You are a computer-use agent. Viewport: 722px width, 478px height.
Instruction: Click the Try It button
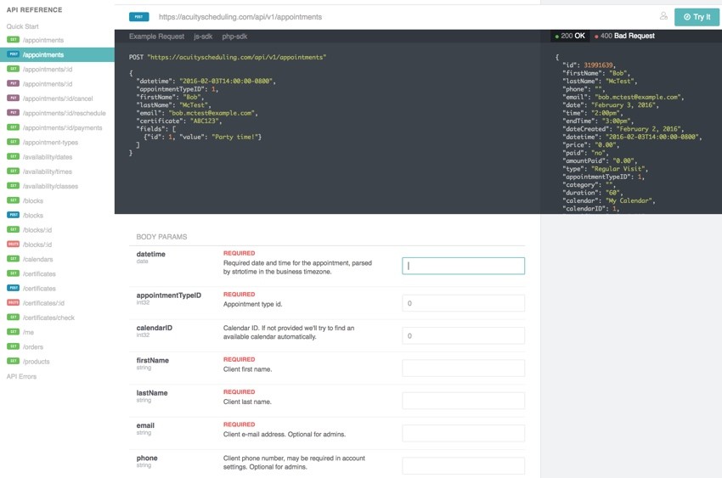[x=697, y=17]
